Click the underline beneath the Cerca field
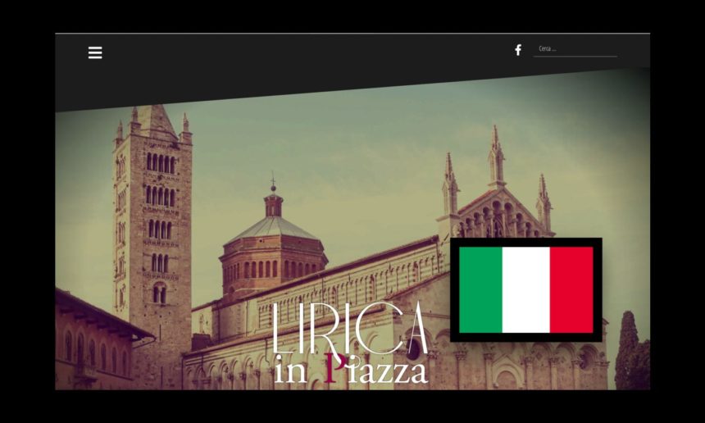 [x=575, y=57]
